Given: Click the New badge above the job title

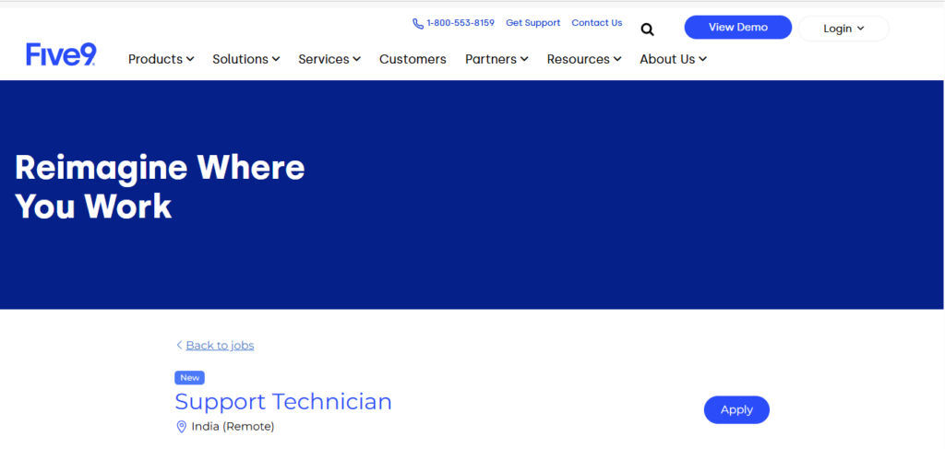Looking at the screenshot, I should [190, 378].
